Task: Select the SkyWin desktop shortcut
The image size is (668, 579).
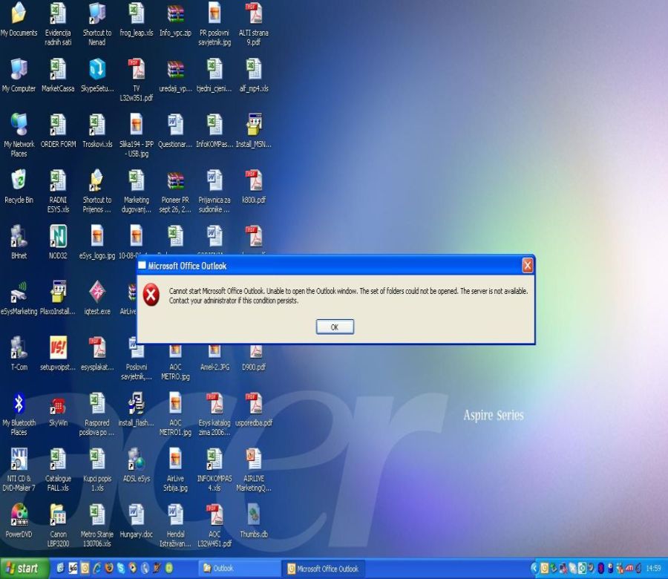Action: (58, 410)
